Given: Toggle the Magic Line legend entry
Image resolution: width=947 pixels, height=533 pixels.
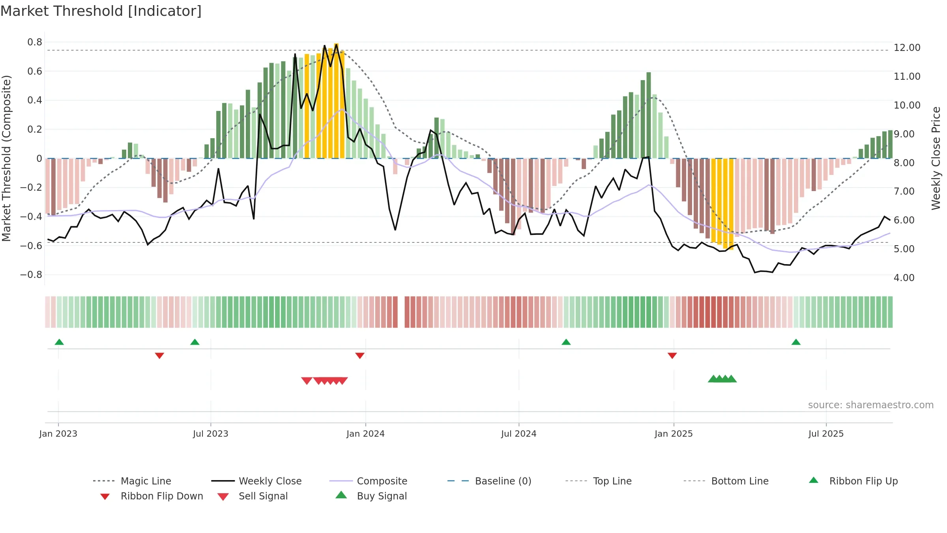Looking at the screenshot, I should 132,481.
